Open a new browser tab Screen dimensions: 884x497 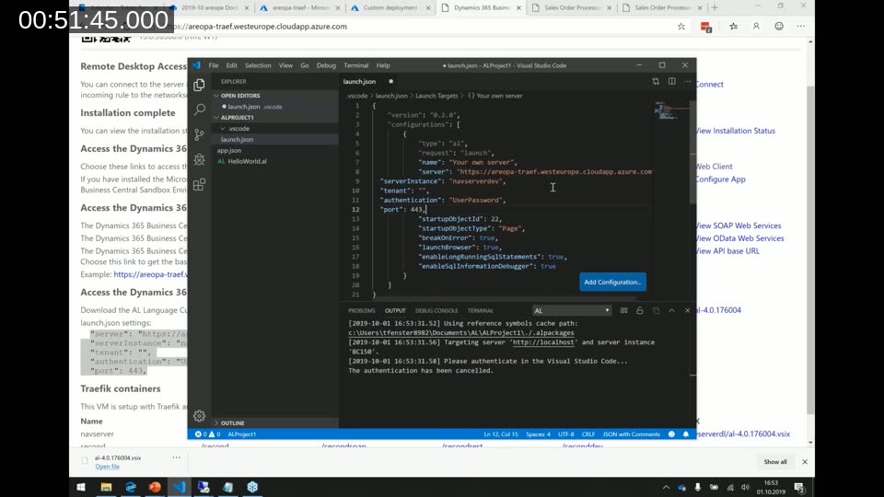715,8
